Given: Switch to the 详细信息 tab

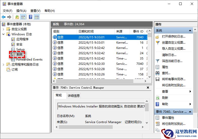Looking at the screenshot, I should tap(74, 96).
